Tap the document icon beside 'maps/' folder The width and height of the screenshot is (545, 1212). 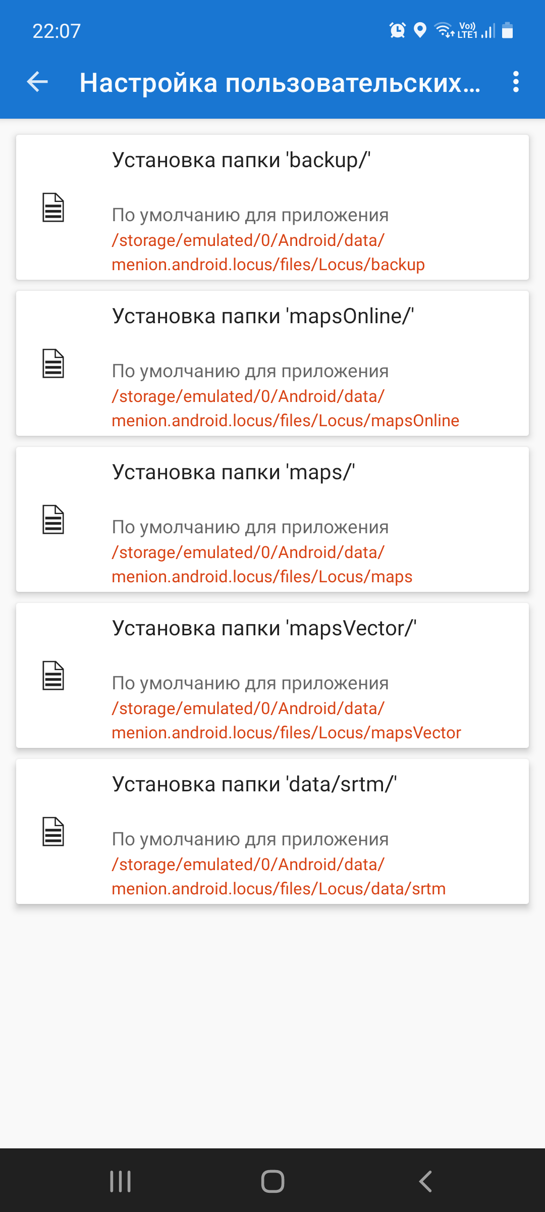click(53, 520)
